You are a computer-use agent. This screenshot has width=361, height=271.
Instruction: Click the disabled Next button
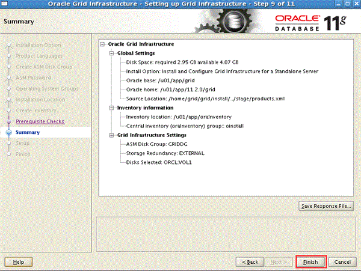279,262
